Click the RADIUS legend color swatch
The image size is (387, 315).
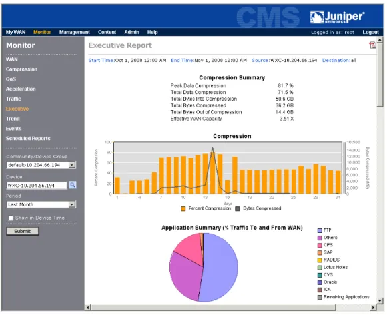coord(320,260)
